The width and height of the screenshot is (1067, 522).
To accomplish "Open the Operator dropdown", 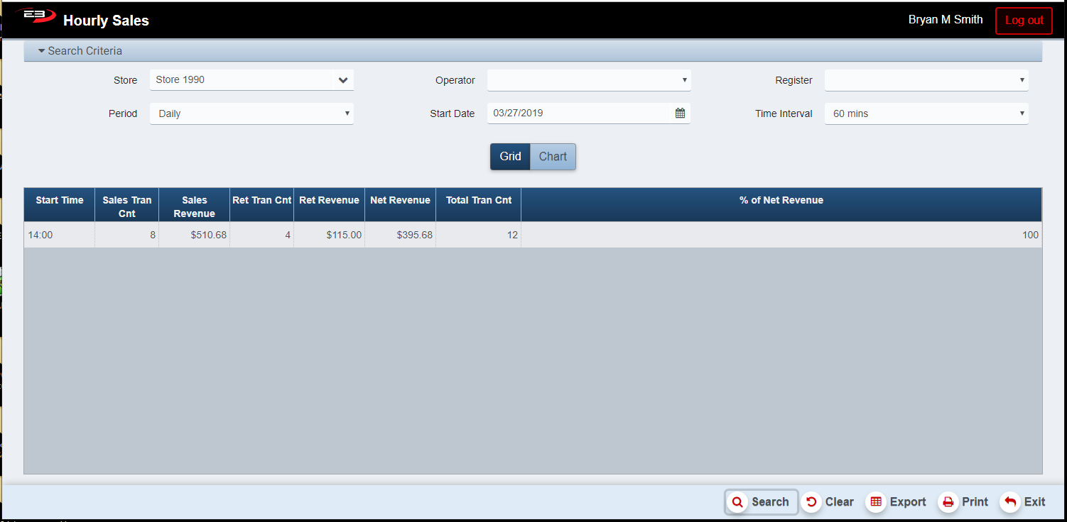I will pos(588,80).
